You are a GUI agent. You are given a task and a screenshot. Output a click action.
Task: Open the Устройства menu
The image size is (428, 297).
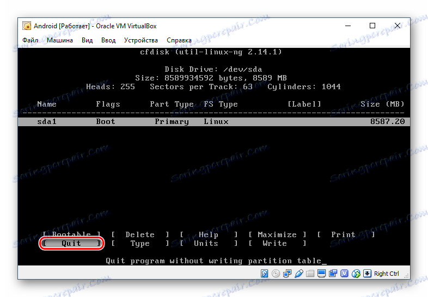pyautogui.click(x=141, y=40)
